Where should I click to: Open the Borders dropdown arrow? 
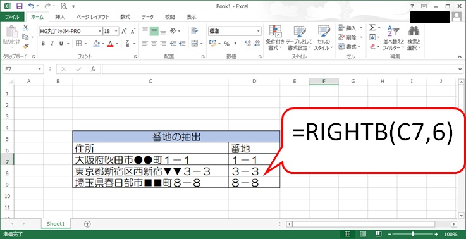pos(85,44)
